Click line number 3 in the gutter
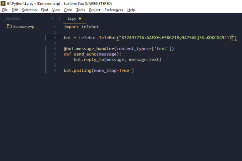The height and width of the screenshot is (161, 242). (55, 38)
